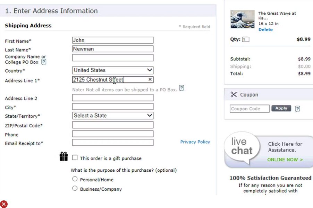The height and width of the screenshot is (208, 313).
Task: Click the scissors Coupon icon
Action: (x=234, y=94)
